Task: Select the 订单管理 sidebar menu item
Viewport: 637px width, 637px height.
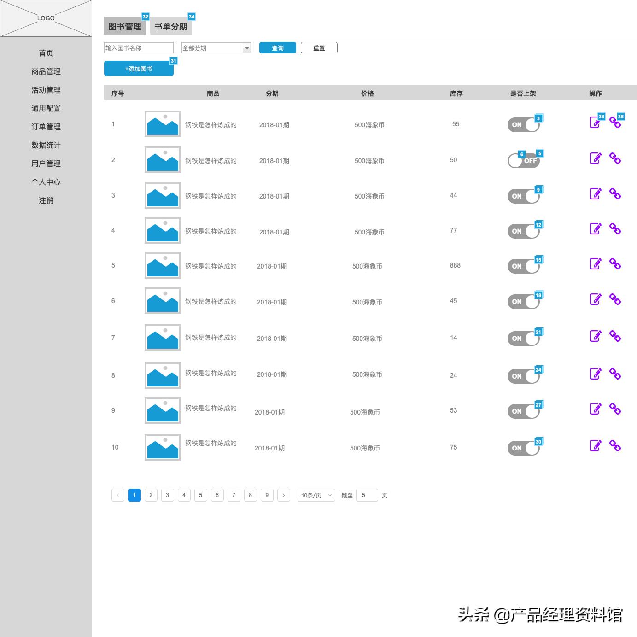Action: tap(46, 127)
